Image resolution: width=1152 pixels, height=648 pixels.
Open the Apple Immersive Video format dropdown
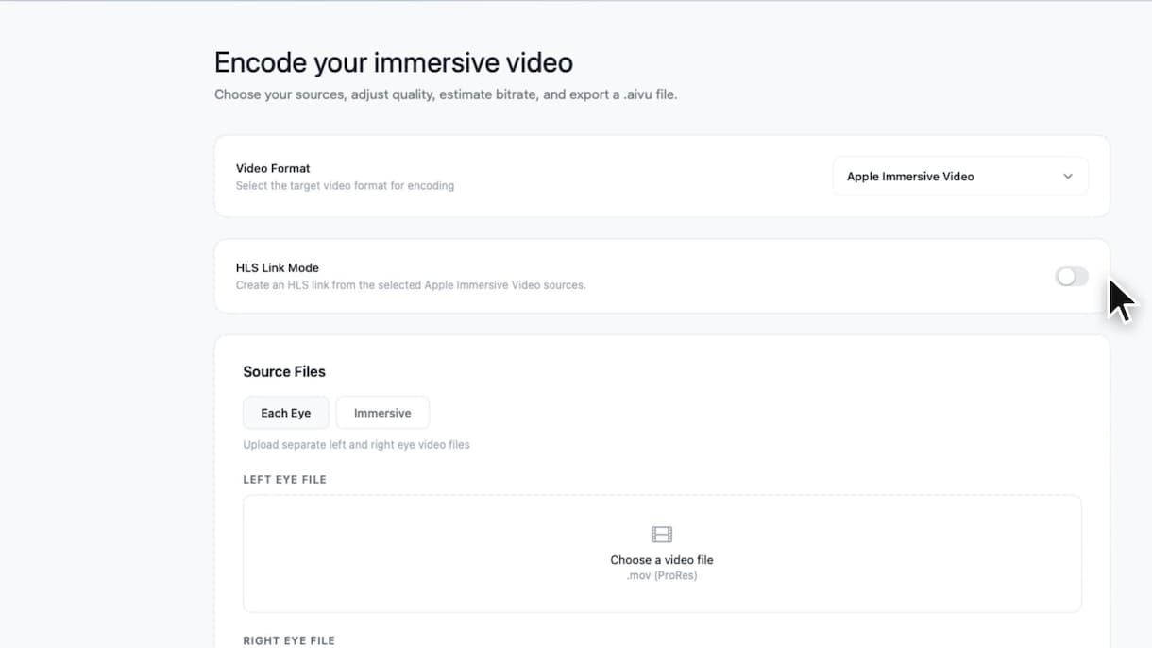tap(960, 177)
